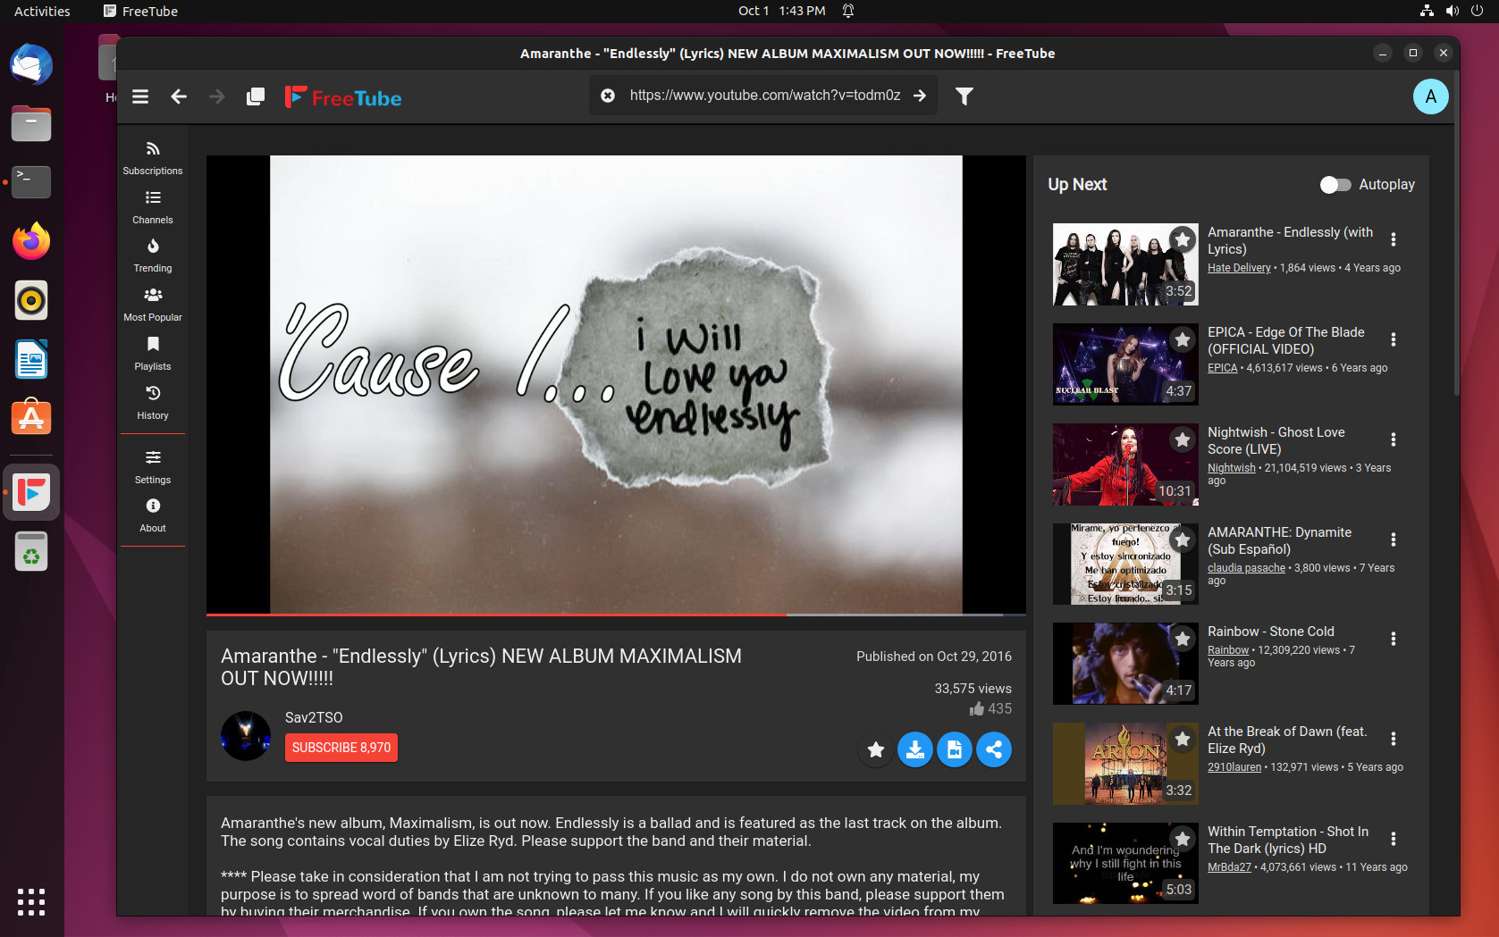Screen dimensions: 1499x937
Task: View watch History
Action: click(153, 403)
